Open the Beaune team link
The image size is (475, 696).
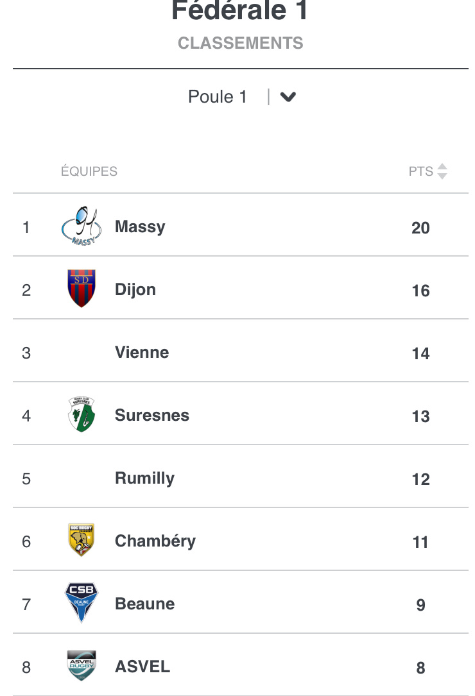144,604
